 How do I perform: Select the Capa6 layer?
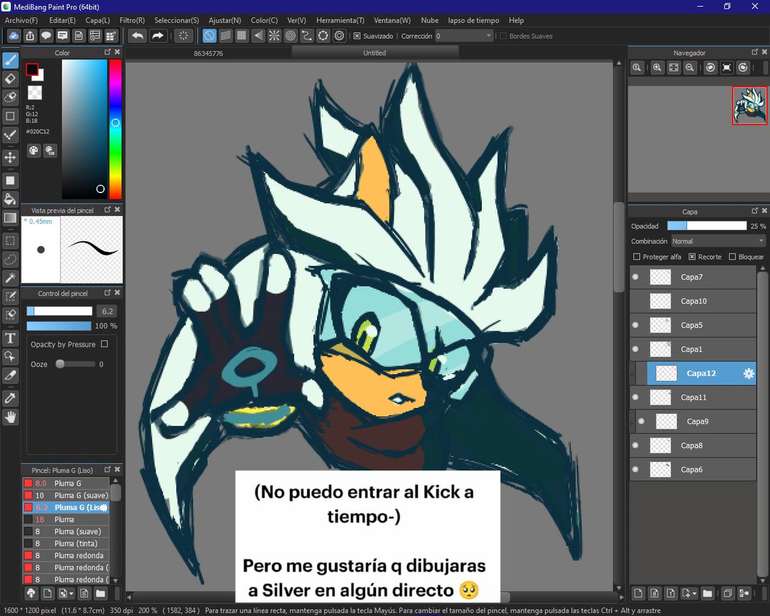[693, 470]
